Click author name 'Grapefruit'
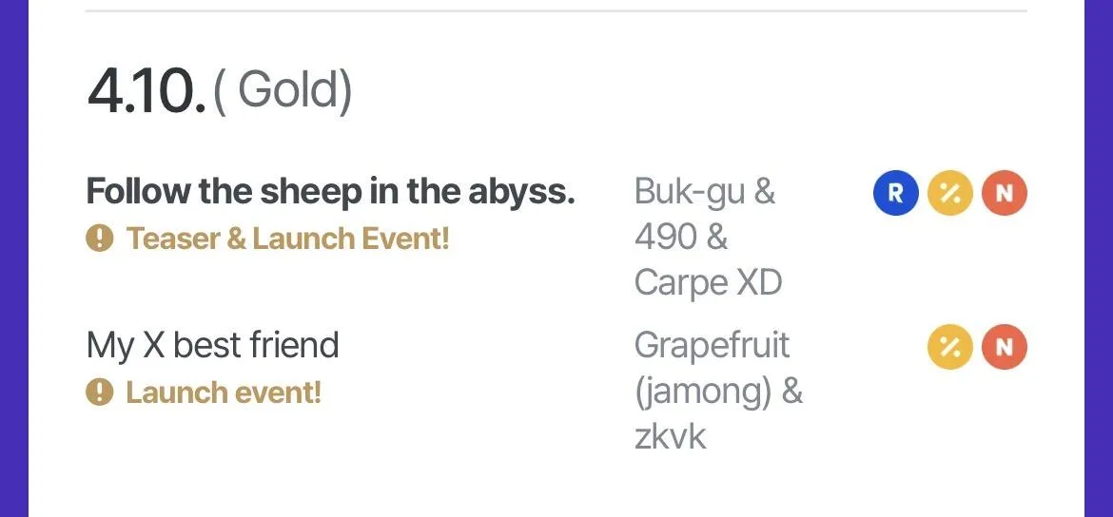This screenshot has width=1113, height=517. 712,346
